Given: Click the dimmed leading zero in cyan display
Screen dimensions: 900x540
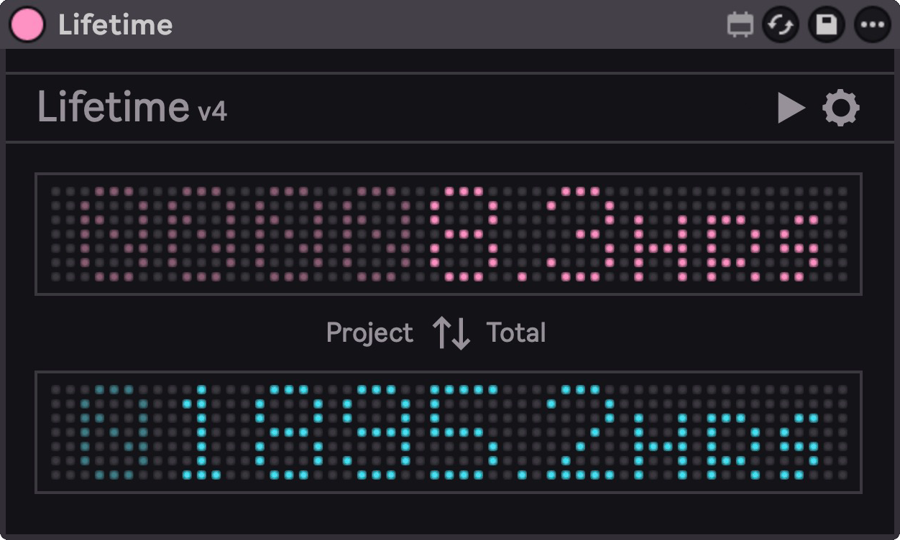Looking at the screenshot, I should click(114, 432).
